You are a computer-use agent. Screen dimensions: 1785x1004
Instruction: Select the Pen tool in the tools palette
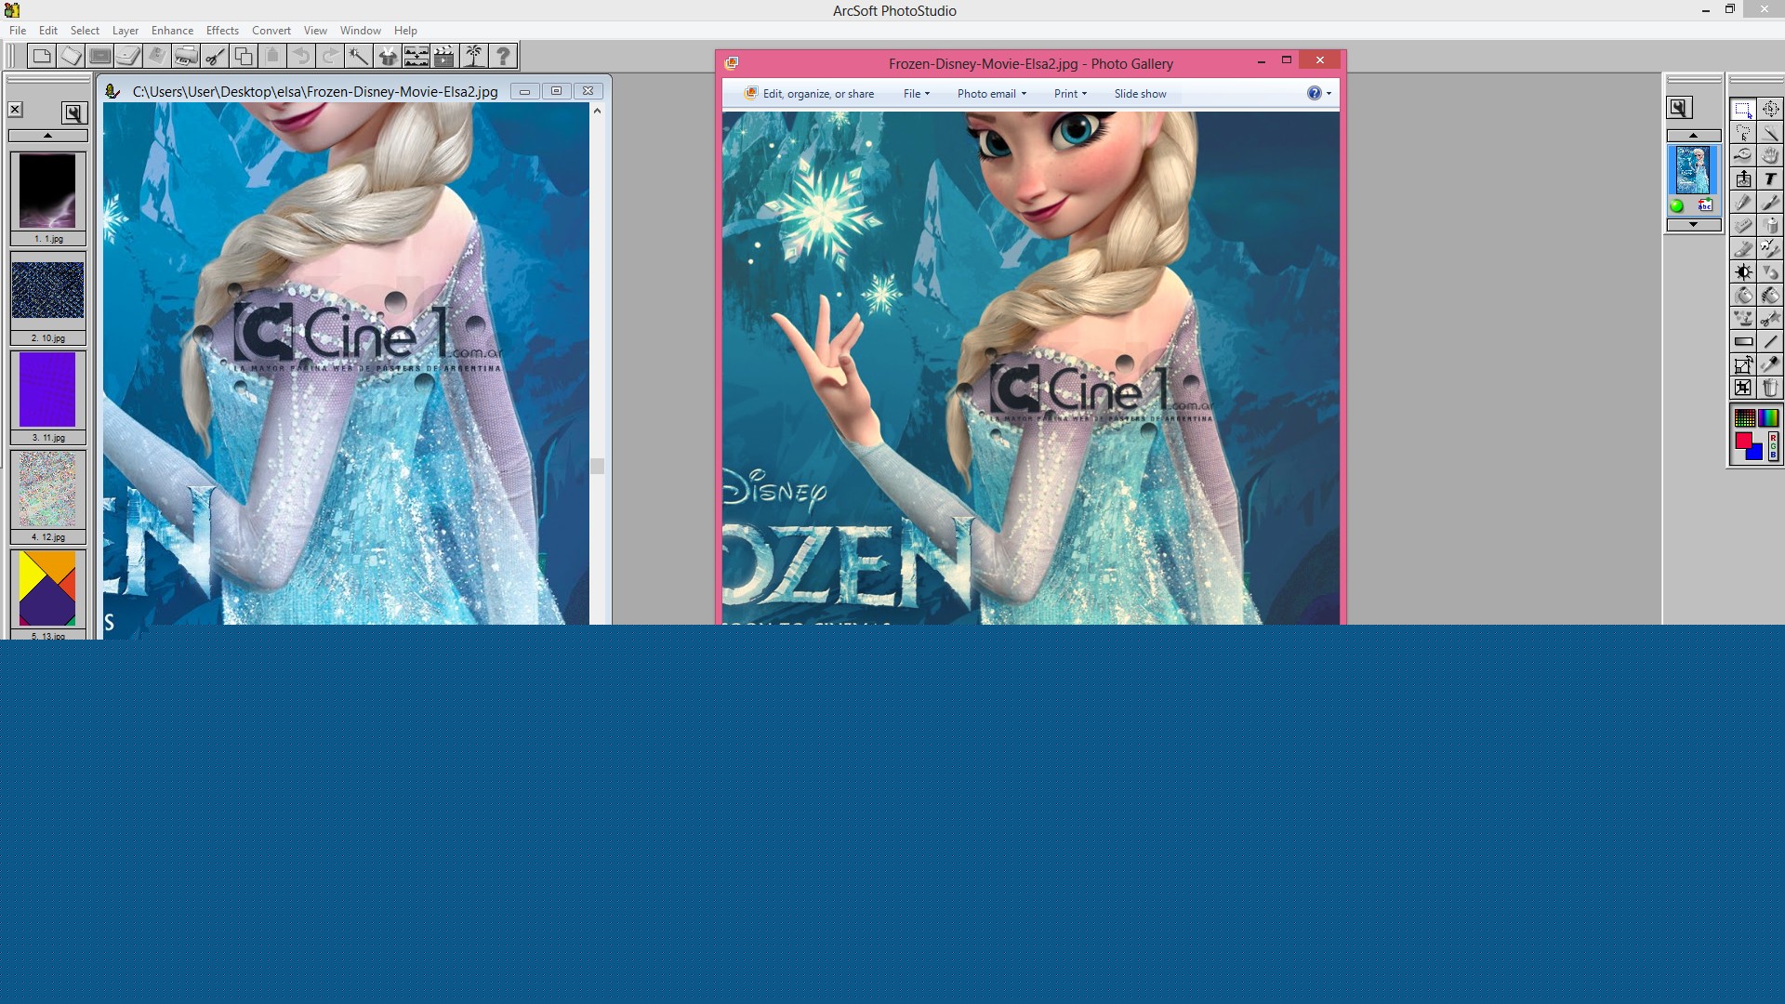[x=1743, y=202]
